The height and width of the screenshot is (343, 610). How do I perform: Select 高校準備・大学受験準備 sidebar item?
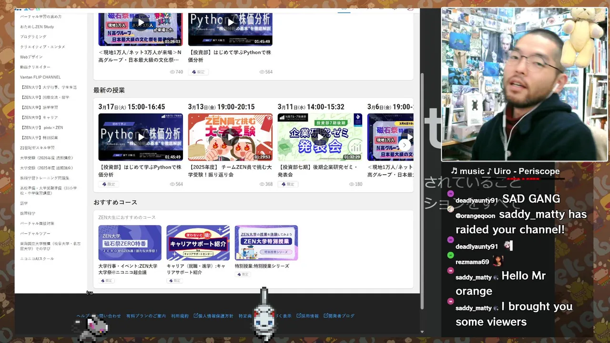point(49,191)
